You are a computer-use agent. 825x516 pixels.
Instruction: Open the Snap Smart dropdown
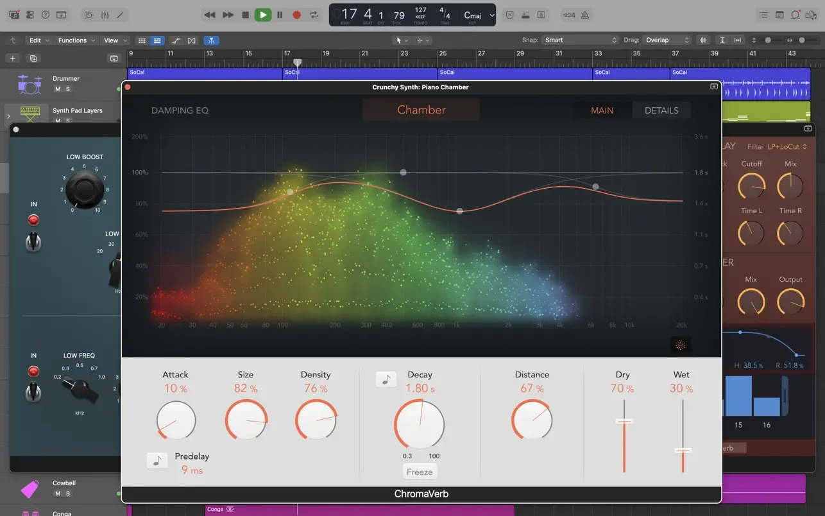[x=580, y=40]
